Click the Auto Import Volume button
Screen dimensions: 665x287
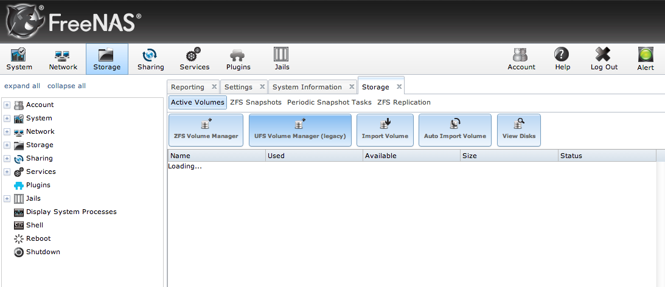click(455, 130)
